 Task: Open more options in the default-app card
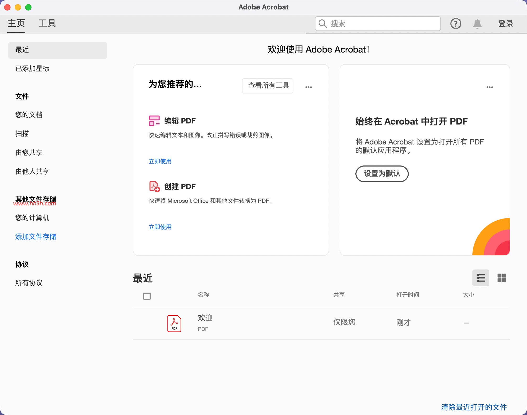pyautogui.click(x=490, y=87)
